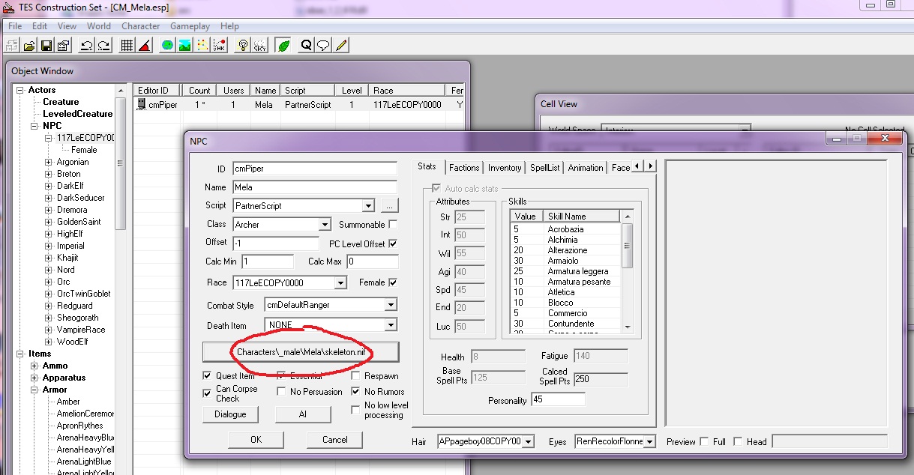This screenshot has height=475, width=914.
Task: Run Havok simulation HK icon
Action: pos(220,45)
